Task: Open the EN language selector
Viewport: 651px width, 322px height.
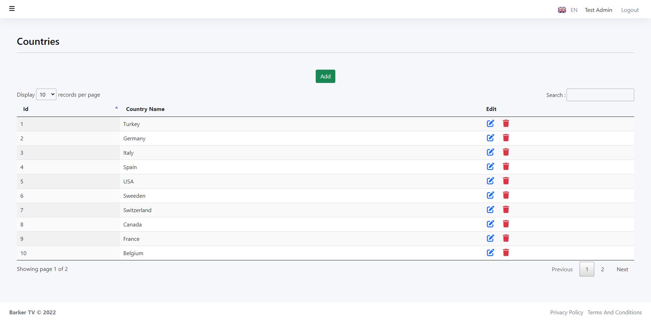Action: 568,10
